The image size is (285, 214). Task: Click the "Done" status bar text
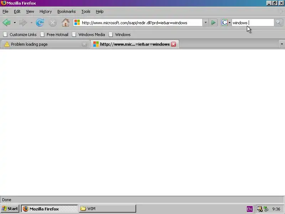click(x=7, y=200)
